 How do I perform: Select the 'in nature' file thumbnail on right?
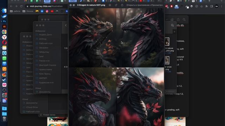[x=167, y=42]
